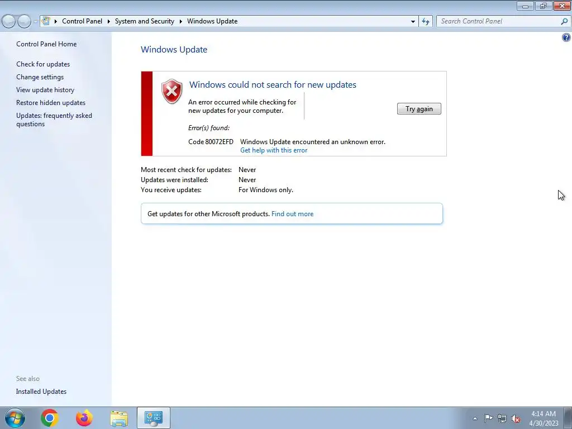Viewport: 572px width, 429px height.
Task: Click the 'For Windows only.' value
Action: [x=265, y=190]
